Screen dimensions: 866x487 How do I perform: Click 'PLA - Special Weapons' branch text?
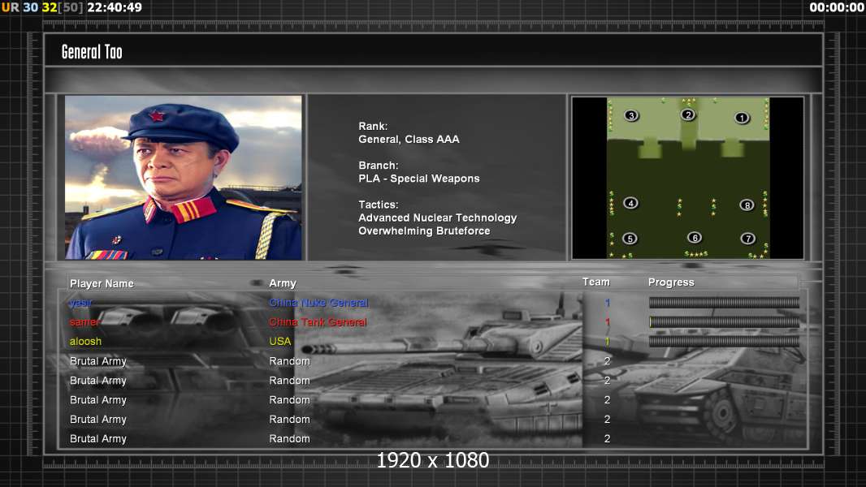click(x=418, y=179)
